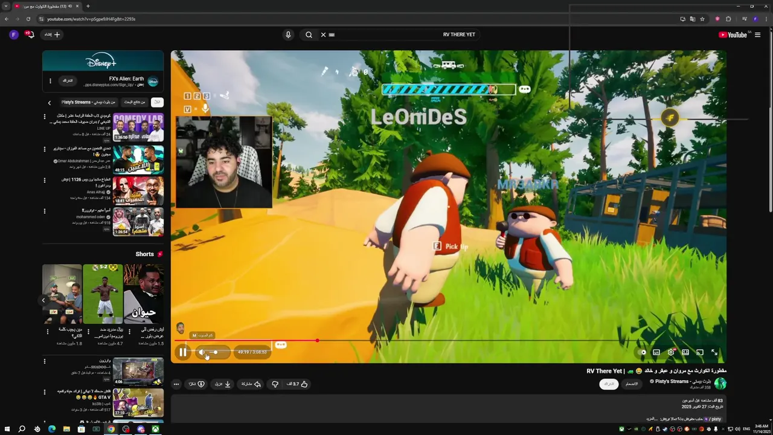
Task: Open Disney+ ad options three-dot menu
Action: click(50, 80)
